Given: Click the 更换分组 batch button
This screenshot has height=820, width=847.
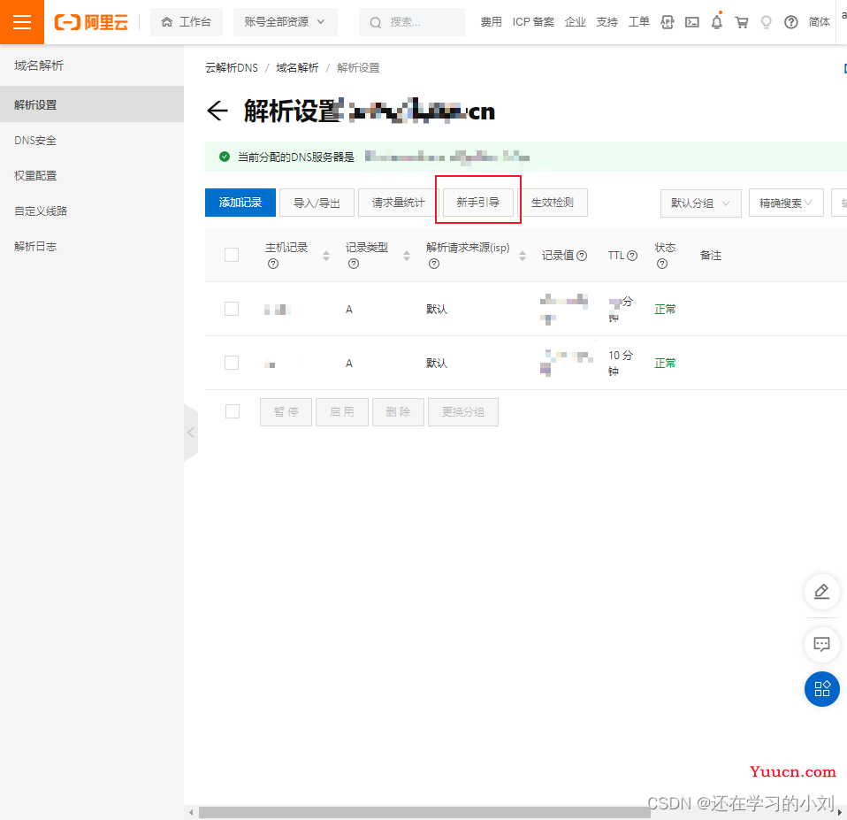Looking at the screenshot, I should pyautogui.click(x=463, y=412).
